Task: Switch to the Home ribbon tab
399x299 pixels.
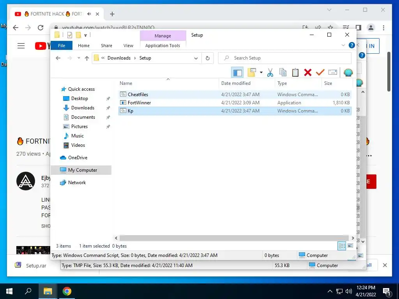Action: coord(84,46)
